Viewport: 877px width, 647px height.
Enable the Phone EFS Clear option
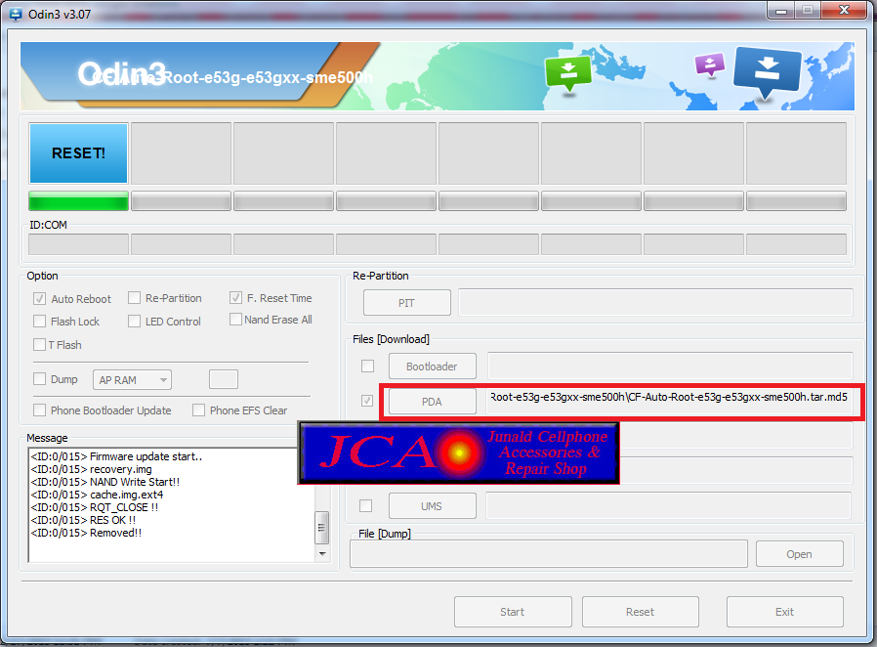pyautogui.click(x=198, y=410)
